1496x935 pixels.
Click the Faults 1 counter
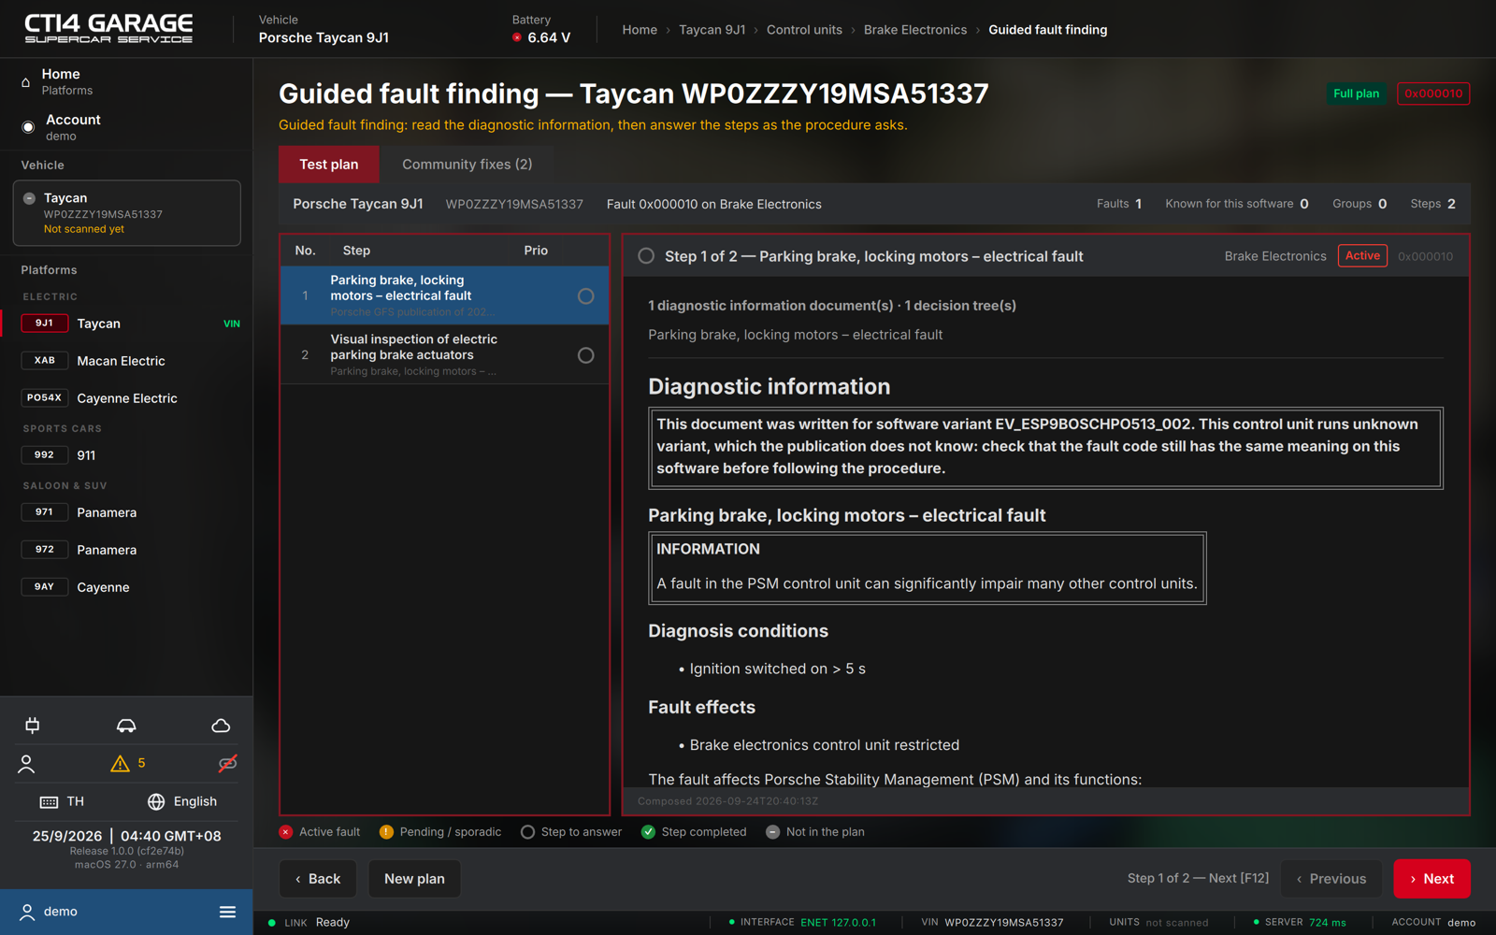[1119, 204]
